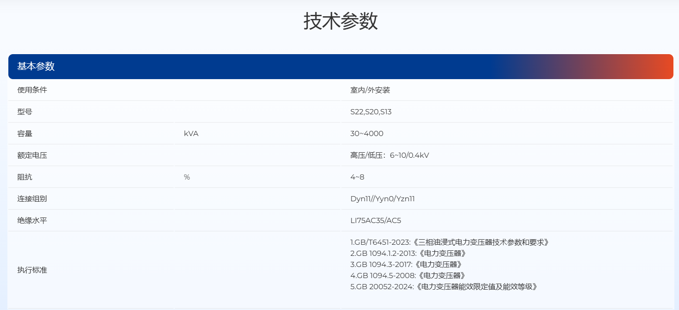This screenshot has width=679, height=310.
Task: Click the GB 20052-2024 energy efficiency standard
Action: (x=444, y=287)
